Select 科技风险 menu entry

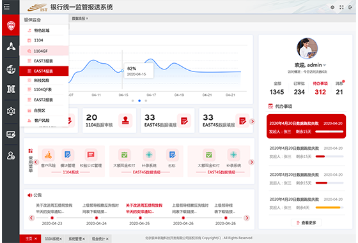[x=44, y=80]
